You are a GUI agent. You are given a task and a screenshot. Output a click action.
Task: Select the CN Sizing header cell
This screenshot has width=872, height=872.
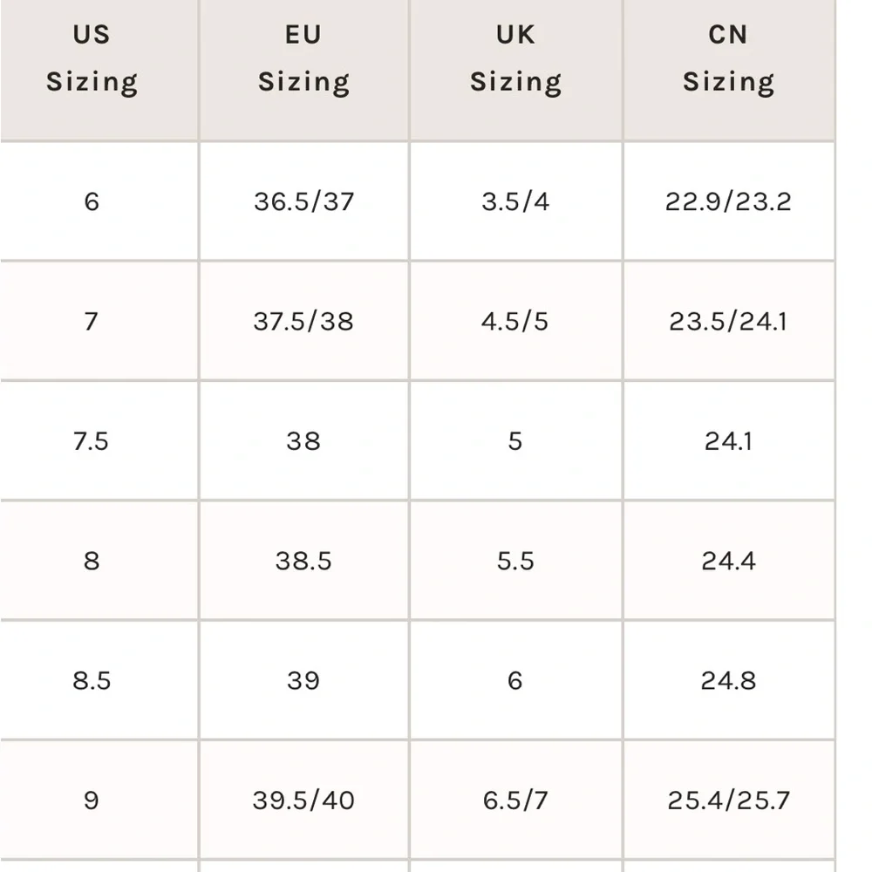(728, 59)
